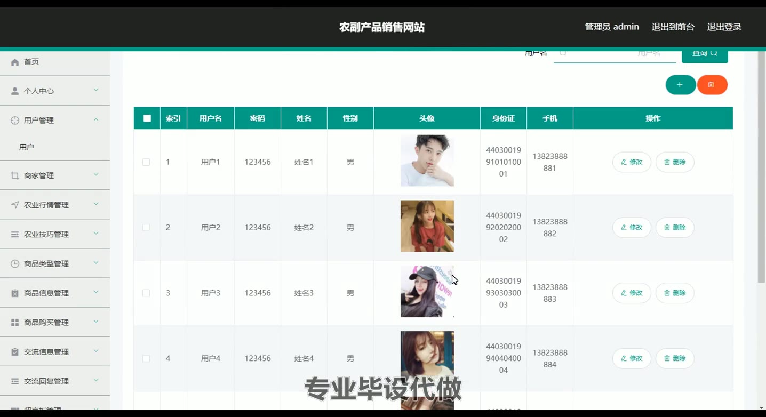Click the 农副产品销售网站 site title
Image resolution: width=766 pixels, height=417 pixels.
pos(382,27)
